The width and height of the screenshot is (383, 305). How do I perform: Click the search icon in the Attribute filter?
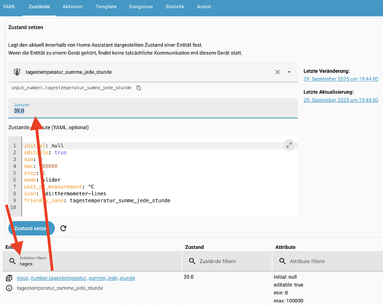pos(282,261)
